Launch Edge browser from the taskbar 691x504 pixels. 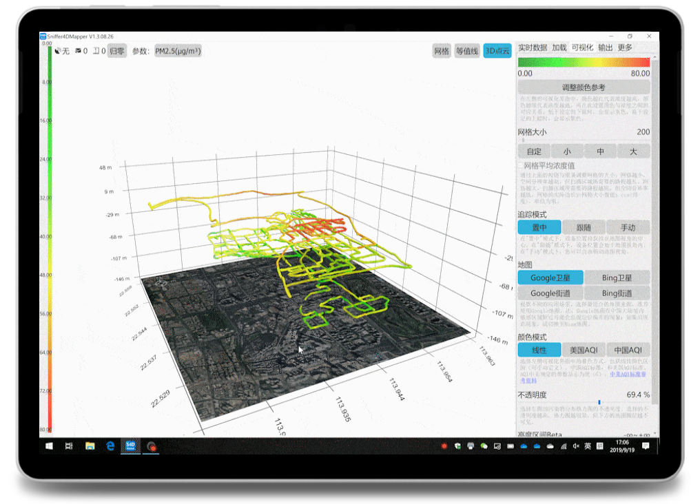click(x=110, y=446)
